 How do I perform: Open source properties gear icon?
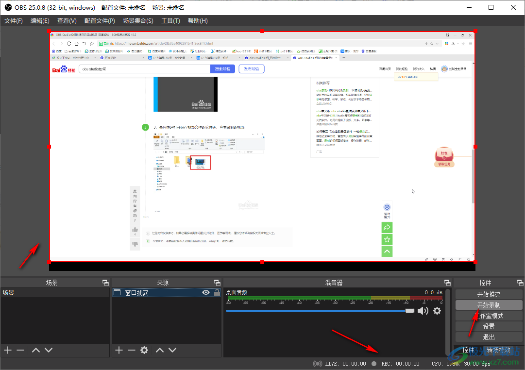(144, 350)
